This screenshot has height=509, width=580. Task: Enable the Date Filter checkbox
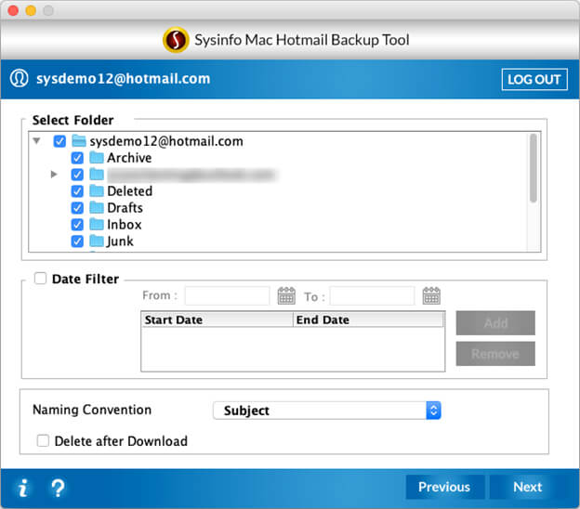click(x=40, y=278)
